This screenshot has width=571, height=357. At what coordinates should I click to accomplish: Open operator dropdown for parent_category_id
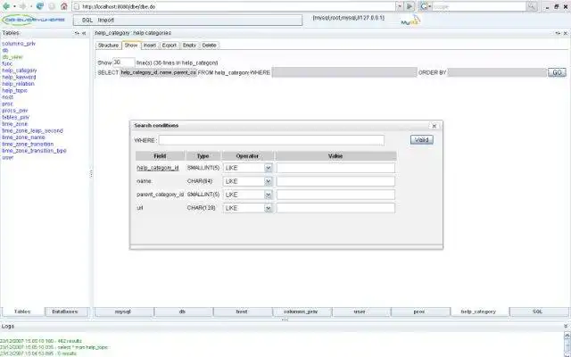pyautogui.click(x=268, y=195)
